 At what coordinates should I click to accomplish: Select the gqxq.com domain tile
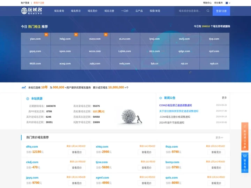pyautogui.click(x=35, y=51)
